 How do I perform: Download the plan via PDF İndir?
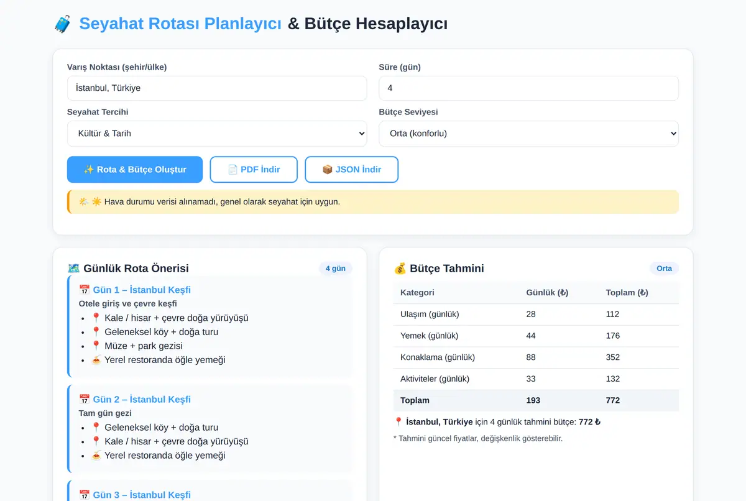254,170
